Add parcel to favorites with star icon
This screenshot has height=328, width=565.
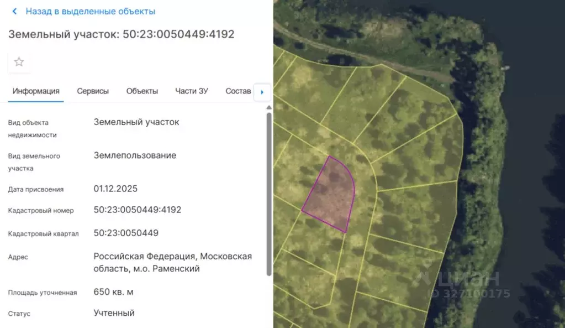[19, 61]
